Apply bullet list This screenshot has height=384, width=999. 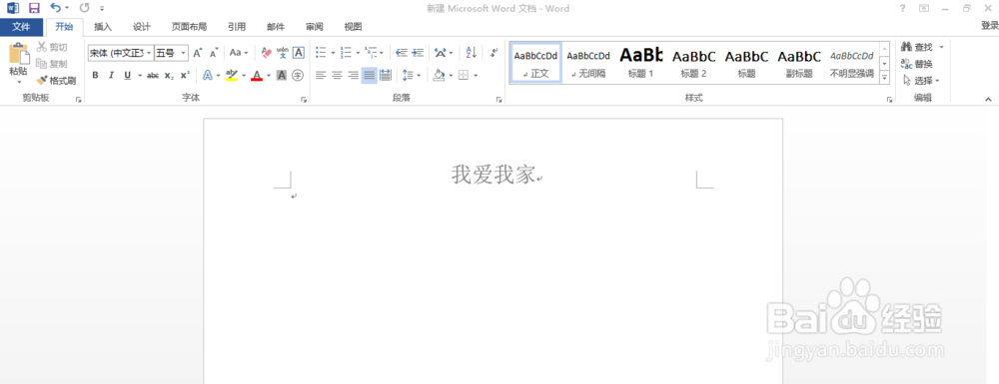tap(321, 53)
